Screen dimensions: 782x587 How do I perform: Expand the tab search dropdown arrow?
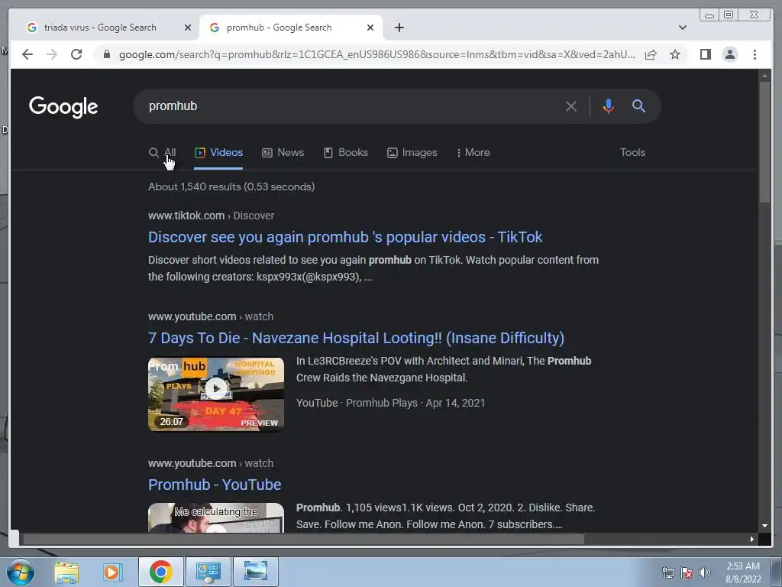click(682, 28)
